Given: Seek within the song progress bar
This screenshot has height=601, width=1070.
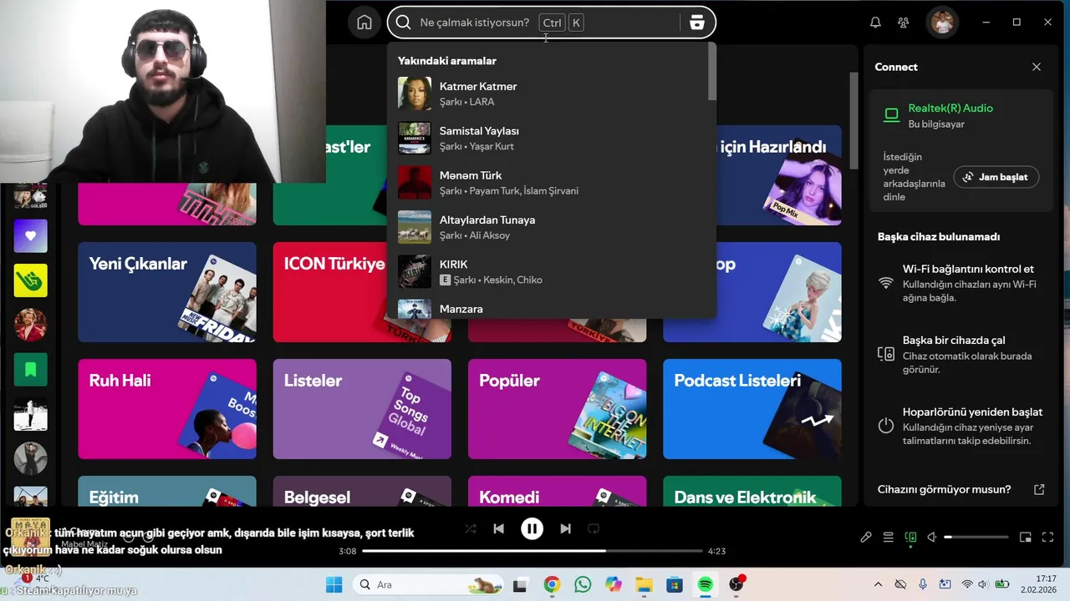Looking at the screenshot, I should [x=532, y=551].
